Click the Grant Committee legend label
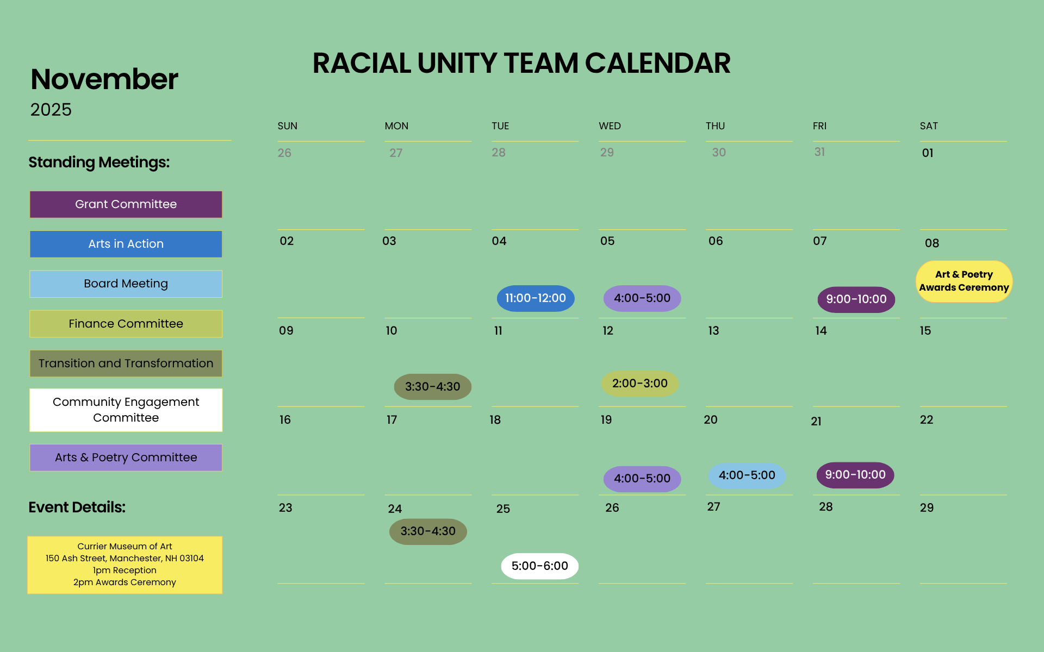The image size is (1044, 652). pos(126,204)
